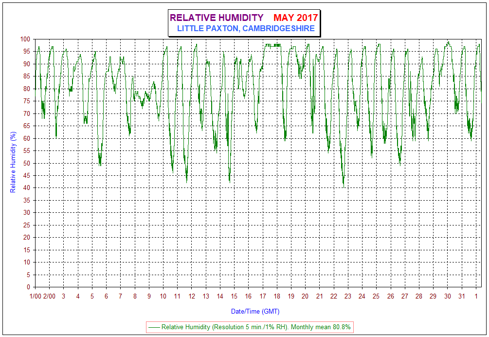Click the y-axis value 15
Screen dimensions: 489x337
[27, 250]
